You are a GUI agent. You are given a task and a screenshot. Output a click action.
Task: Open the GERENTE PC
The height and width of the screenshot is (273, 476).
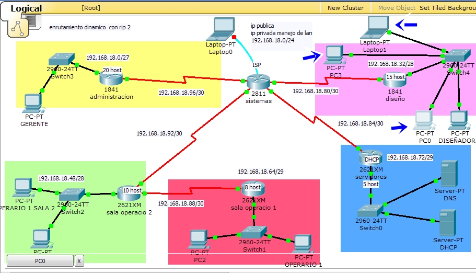[x=33, y=104]
